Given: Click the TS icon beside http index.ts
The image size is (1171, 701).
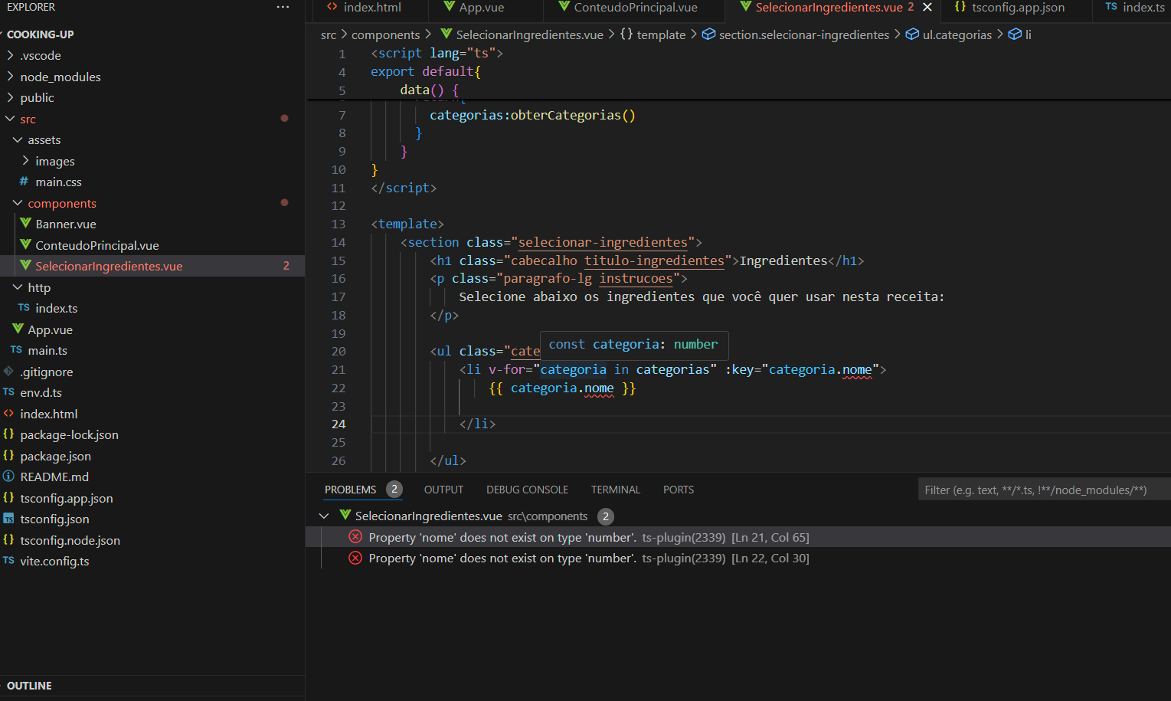Looking at the screenshot, I should pyautogui.click(x=24, y=308).
